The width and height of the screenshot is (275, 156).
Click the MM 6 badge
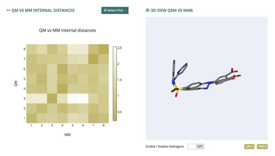(x=262, y=146)
